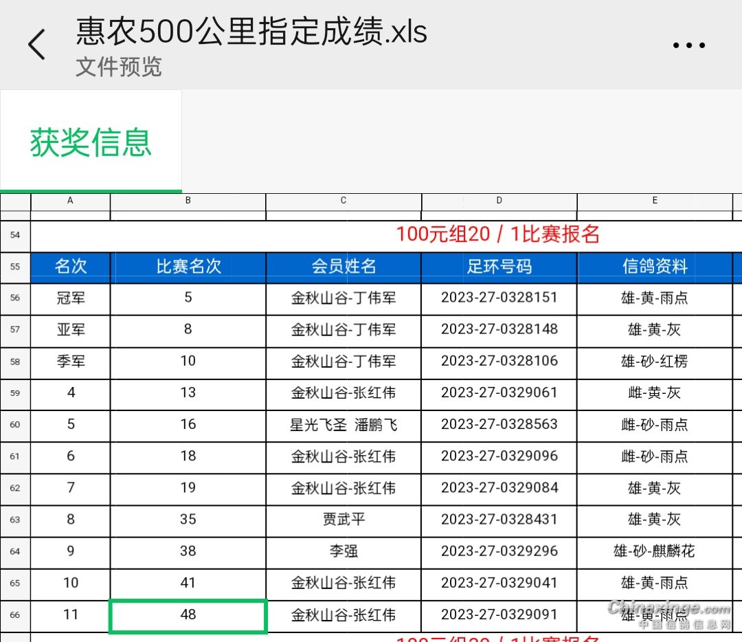This screenshot has height=642, width=742.
Task: Click the 李强 member name cell
Action: pos(344,551)
